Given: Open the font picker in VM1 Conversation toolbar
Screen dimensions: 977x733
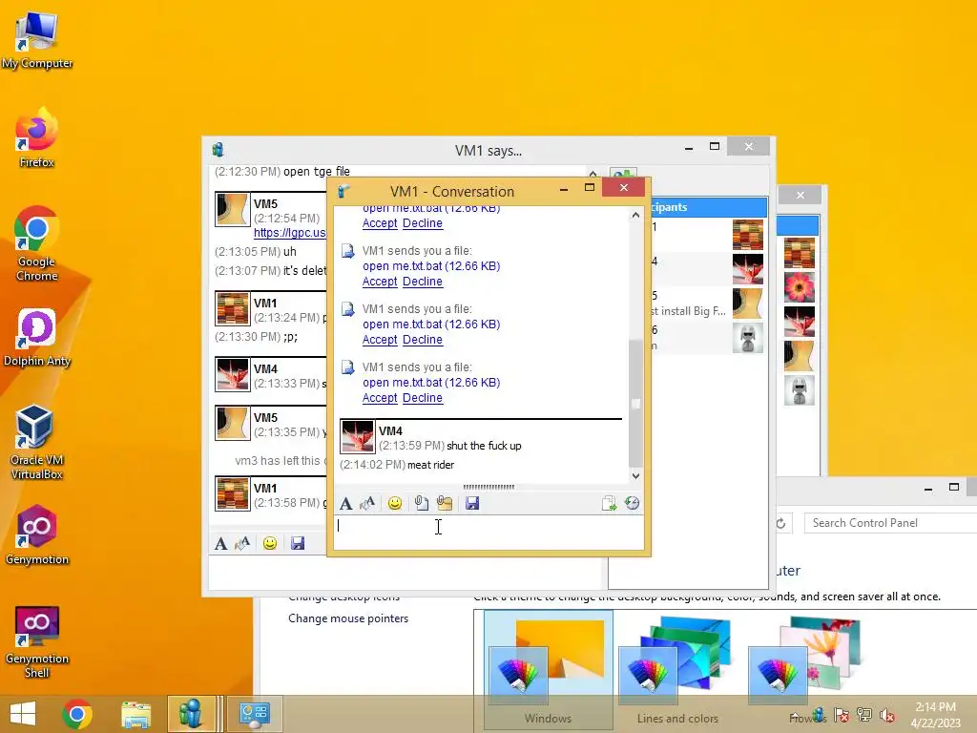Looking at the screenshot, I should pos(345,504).
